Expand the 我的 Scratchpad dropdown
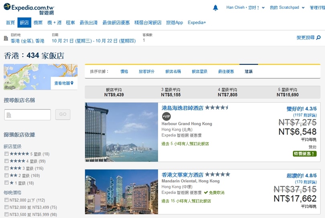Image resolution: width=325 pixels, height=218 pixels. click(287, 8)
